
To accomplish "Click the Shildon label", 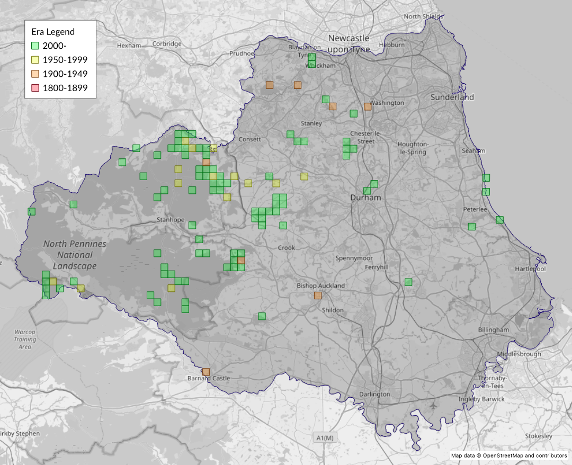I will (332, 310).
